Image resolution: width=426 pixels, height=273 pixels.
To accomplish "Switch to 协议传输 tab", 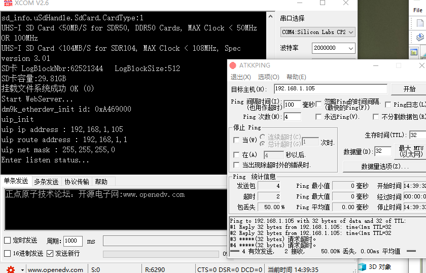I will tap(77, 182).
